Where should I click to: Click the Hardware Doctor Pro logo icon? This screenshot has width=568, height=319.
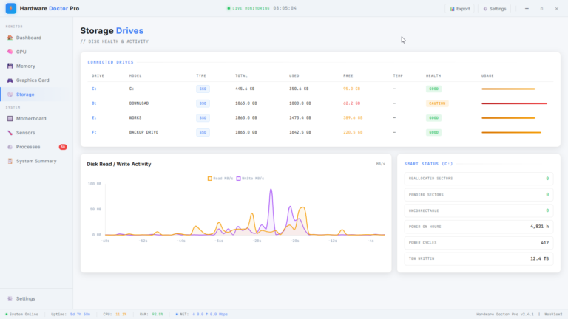click(x=11, y=8)
